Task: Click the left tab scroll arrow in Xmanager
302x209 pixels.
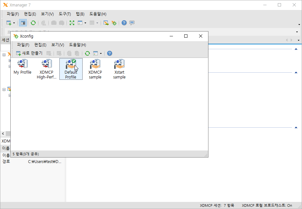Action: tap(287, 40)
